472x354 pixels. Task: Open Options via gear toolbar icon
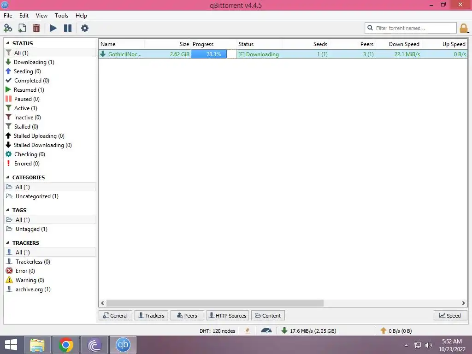pos(85,28)
